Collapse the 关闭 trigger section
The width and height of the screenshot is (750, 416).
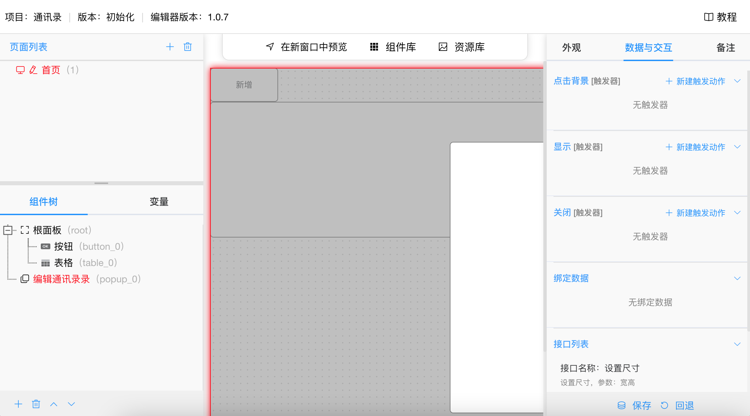click(x=737, y=213)
